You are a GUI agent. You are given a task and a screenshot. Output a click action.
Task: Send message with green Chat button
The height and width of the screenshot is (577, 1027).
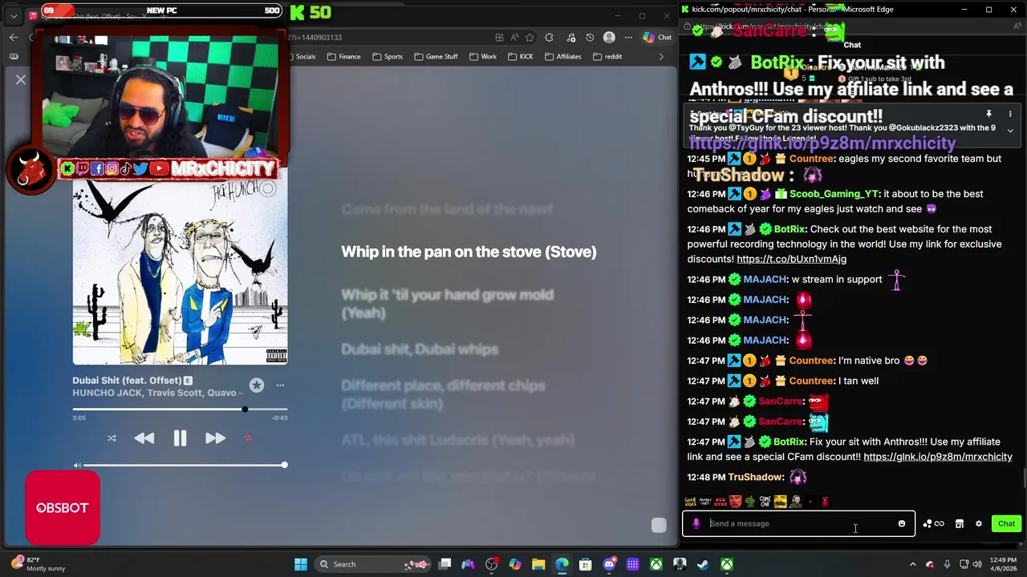pyautogui.click(x=1006, y=523)
